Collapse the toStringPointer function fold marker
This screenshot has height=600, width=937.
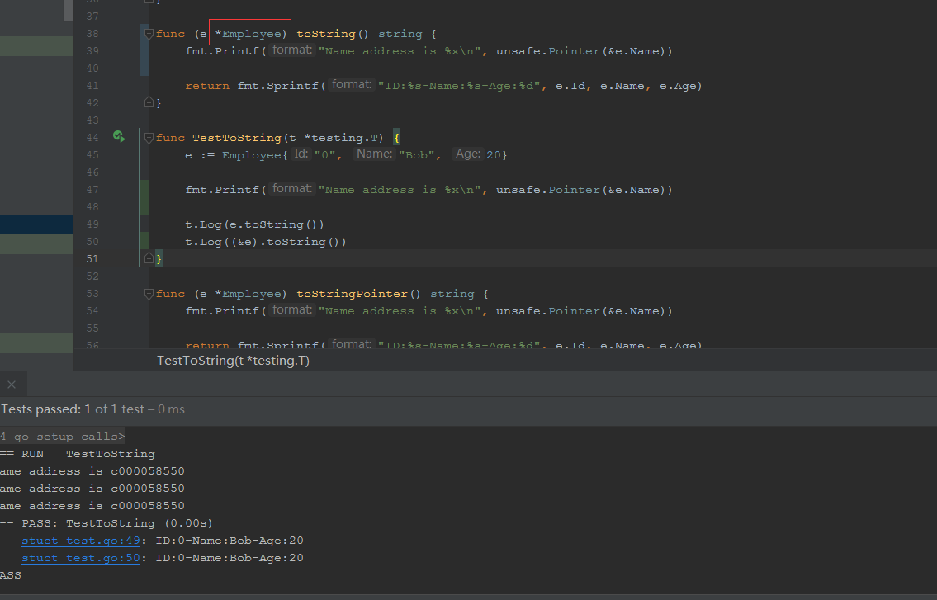point(148,293)
